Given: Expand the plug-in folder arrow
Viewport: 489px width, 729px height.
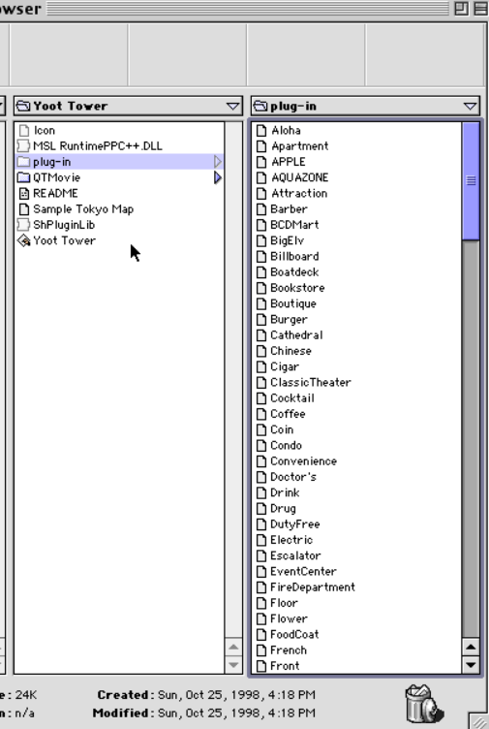Looking at the screenshot, I should tap(218, 161).
